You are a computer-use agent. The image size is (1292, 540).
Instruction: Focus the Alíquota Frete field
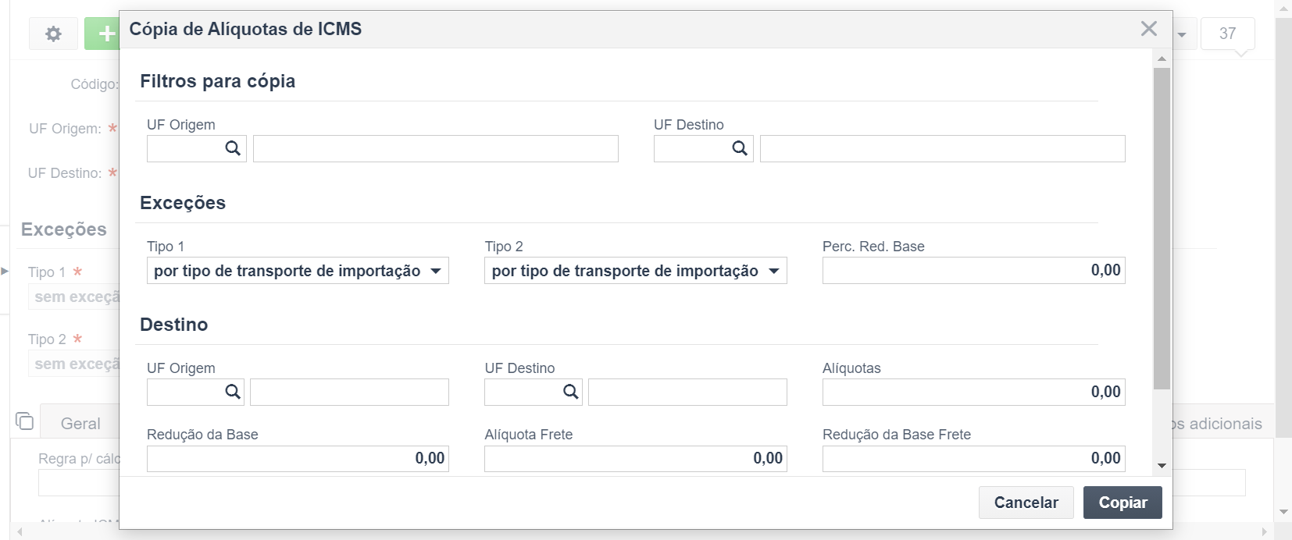tap(635, 459)
